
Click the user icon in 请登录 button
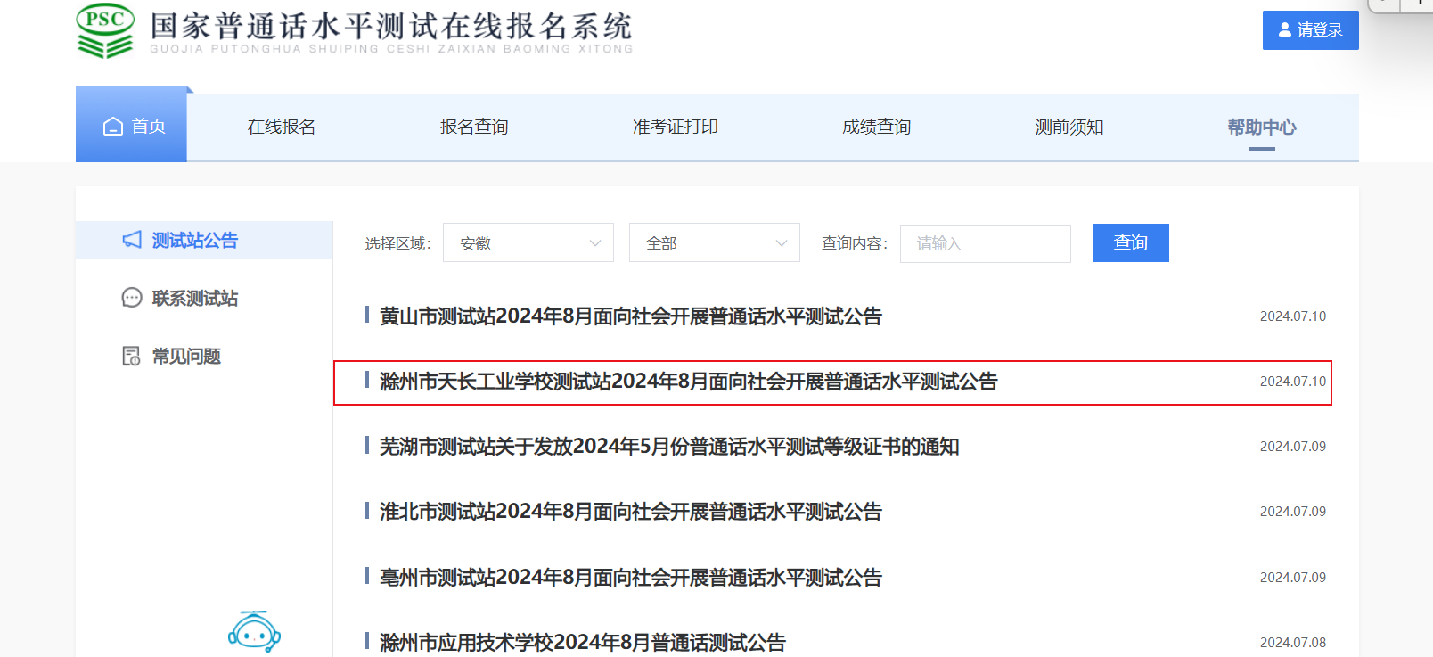click(1284, 30)
